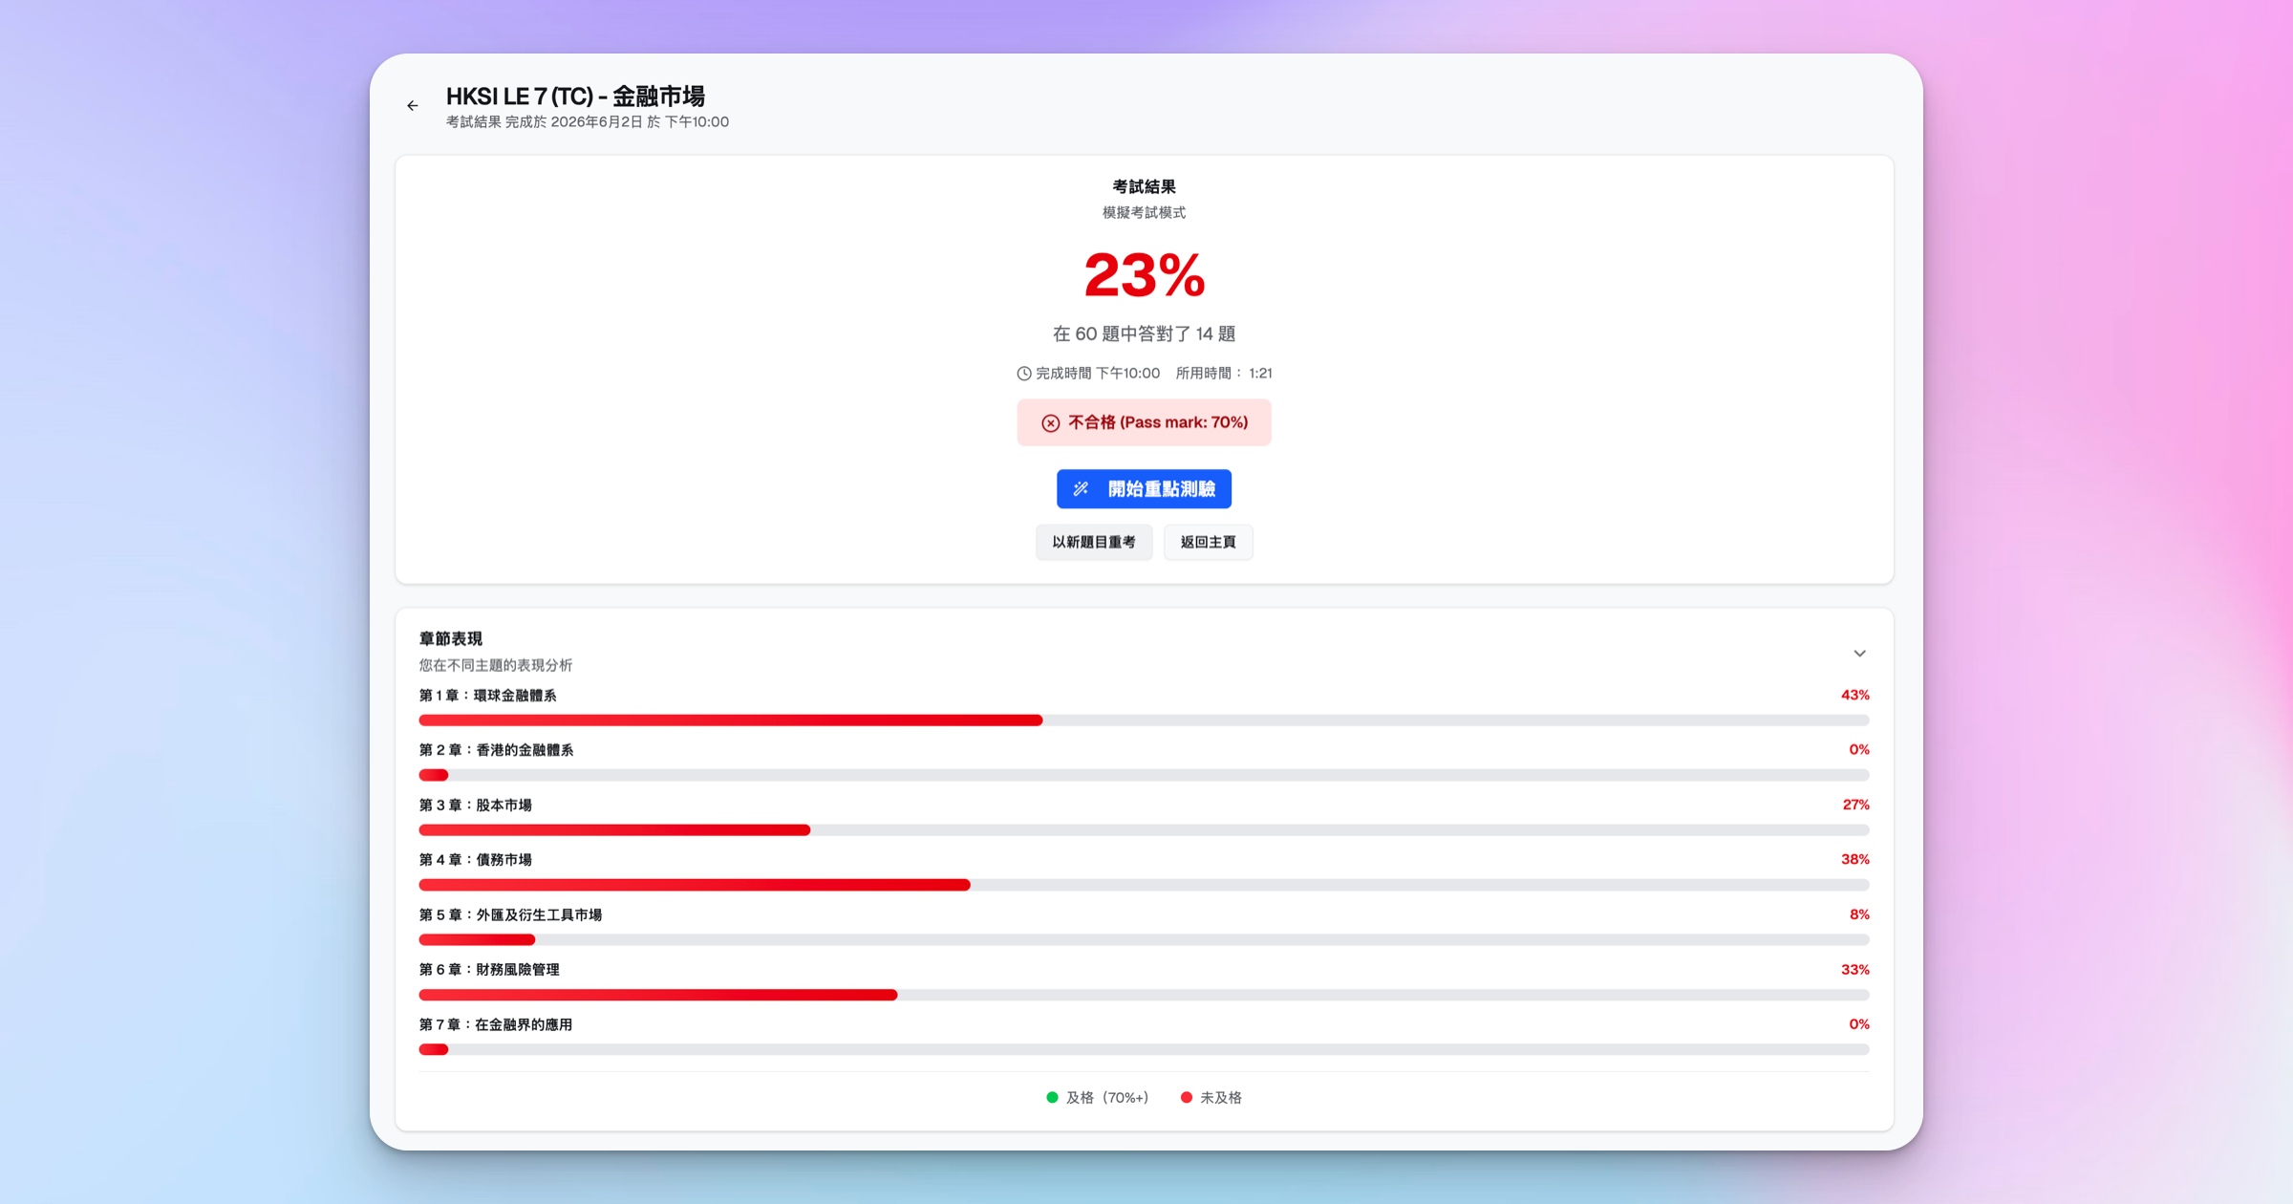
Task: Select the 第 4 章：債務市場 label
Action: 475,860
